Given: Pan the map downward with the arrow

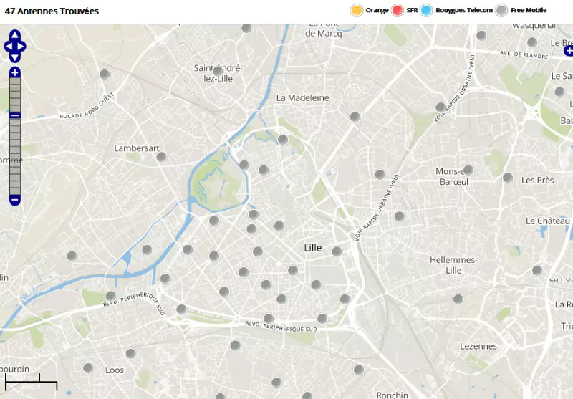Looking at the screenshot, I should 15,57.
